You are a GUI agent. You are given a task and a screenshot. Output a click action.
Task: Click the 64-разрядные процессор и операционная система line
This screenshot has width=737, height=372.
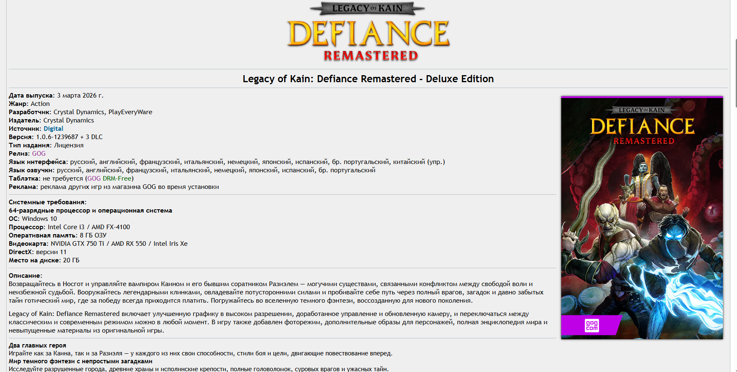pos(91,210)
